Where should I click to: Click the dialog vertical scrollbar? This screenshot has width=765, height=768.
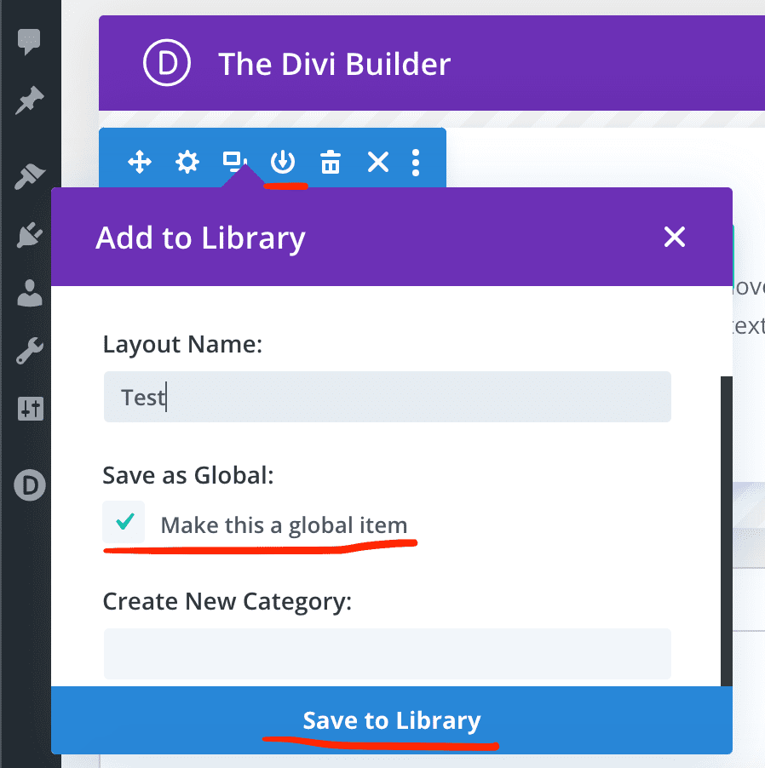[727, 531]
